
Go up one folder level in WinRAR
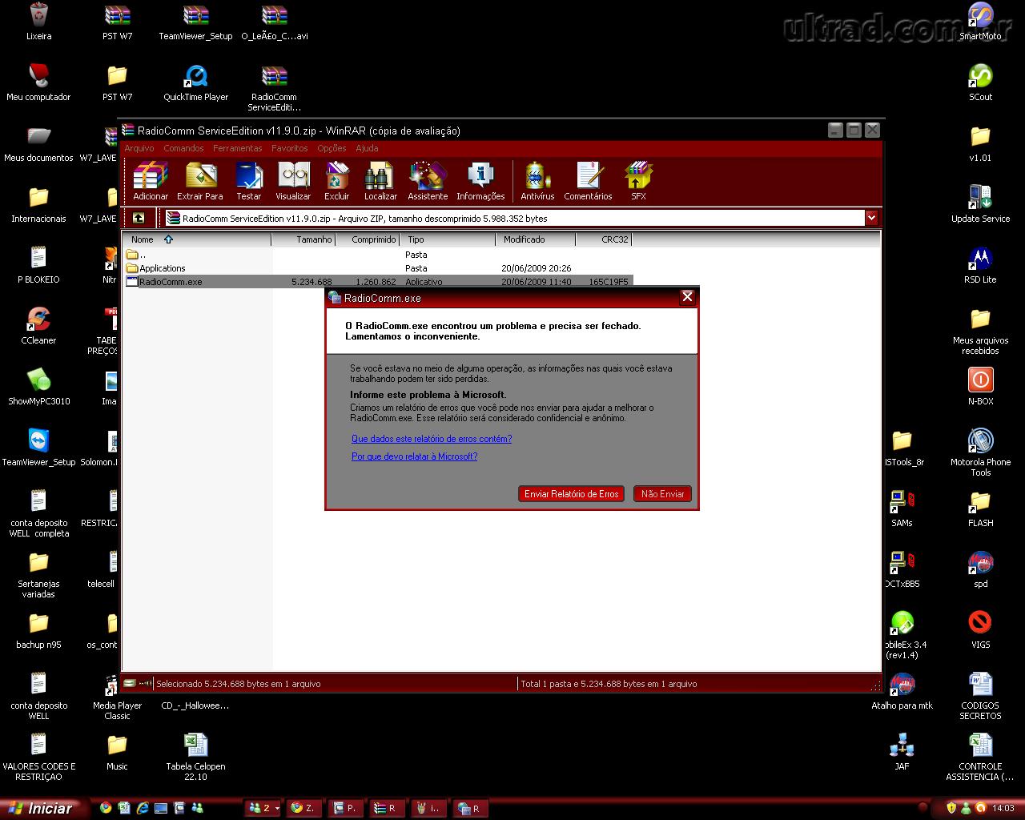[x=139, y=218]
